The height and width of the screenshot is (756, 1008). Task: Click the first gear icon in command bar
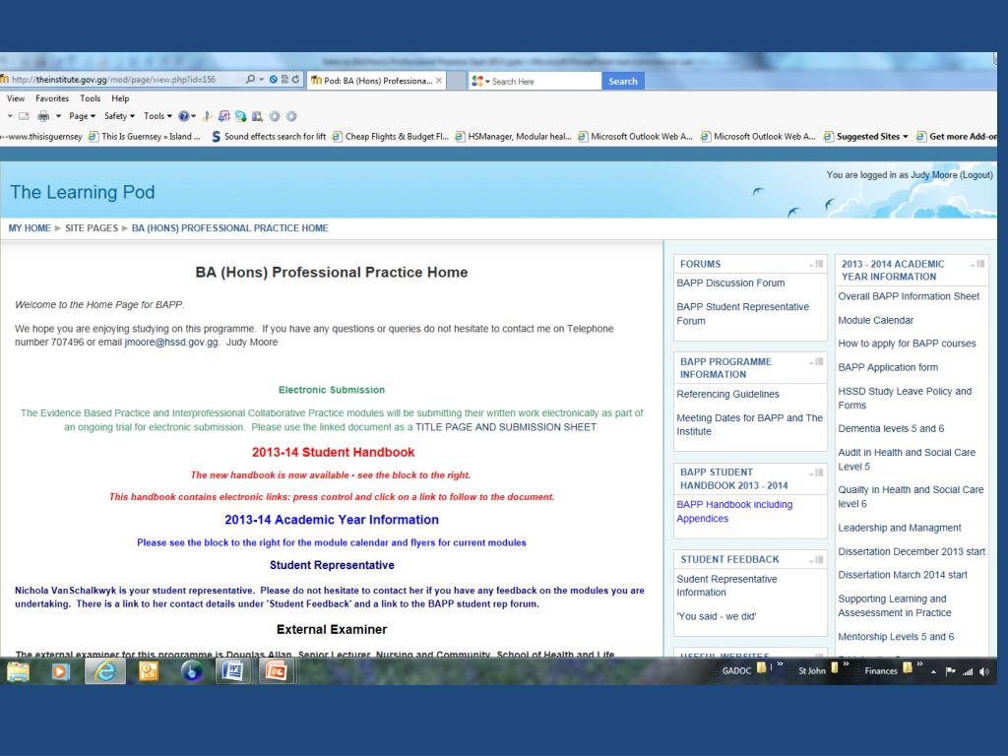click(275, 116)
